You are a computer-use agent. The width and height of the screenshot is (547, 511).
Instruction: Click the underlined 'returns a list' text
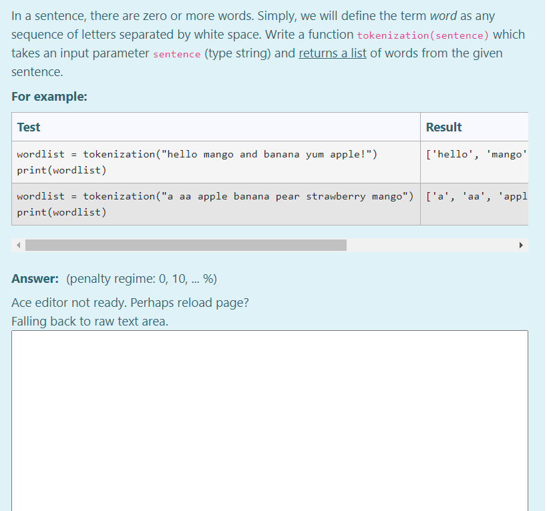pyautogui.click(x=333, y=53)
